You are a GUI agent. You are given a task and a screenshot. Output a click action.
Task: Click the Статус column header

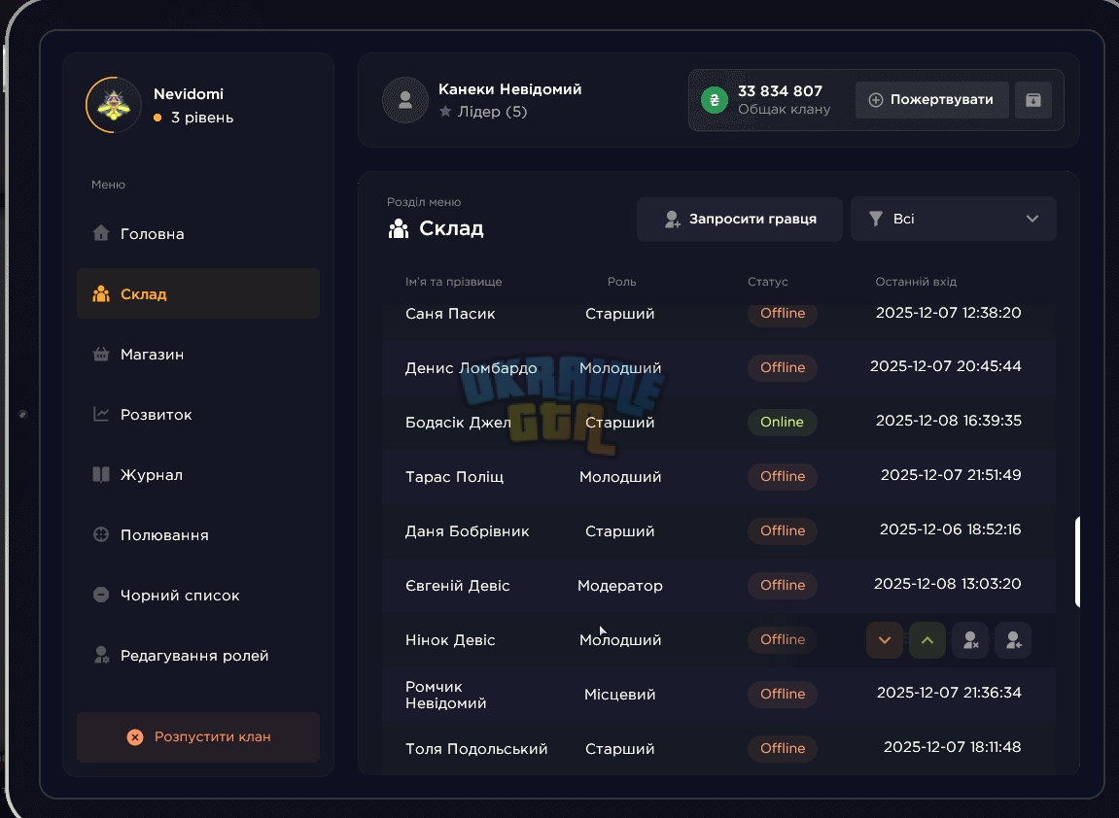pyautogui.click(x=768, y=282)
